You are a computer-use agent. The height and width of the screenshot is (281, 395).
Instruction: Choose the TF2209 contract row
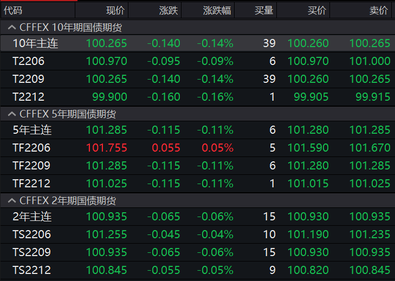click(31, 166)
